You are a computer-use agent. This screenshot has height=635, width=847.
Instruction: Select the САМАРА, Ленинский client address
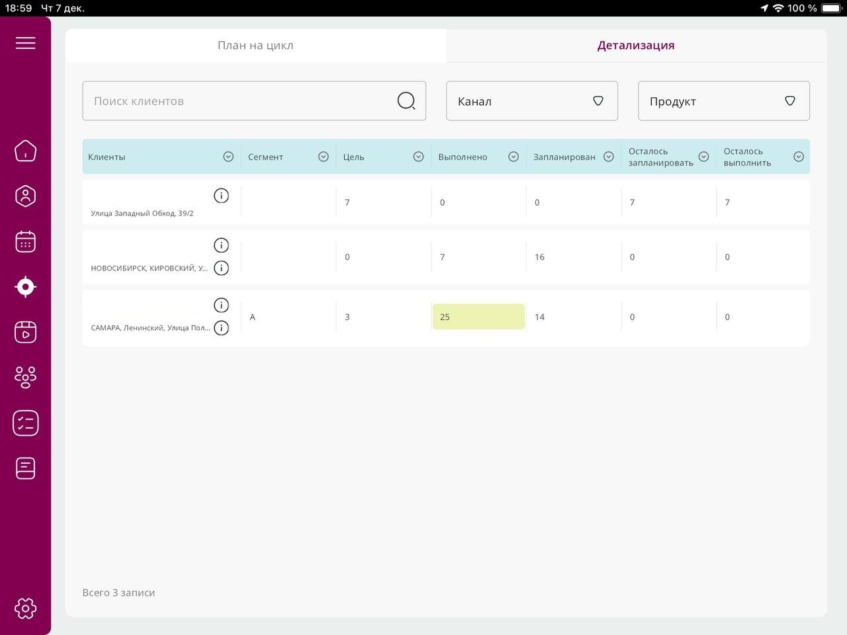tap(150, 328)
